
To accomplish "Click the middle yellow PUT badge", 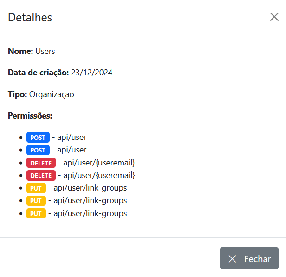I will pos(36,201).
